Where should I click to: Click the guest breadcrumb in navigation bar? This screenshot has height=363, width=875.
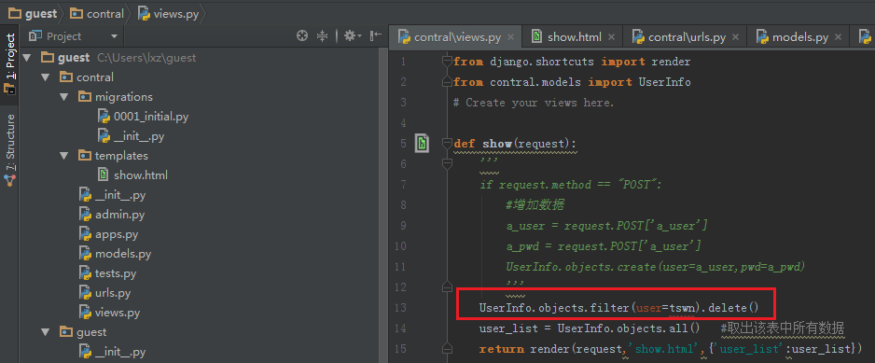pos(33,13)
